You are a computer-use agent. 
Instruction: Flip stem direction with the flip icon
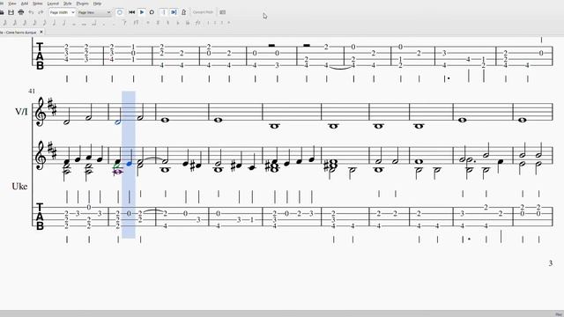click(197, 23)
